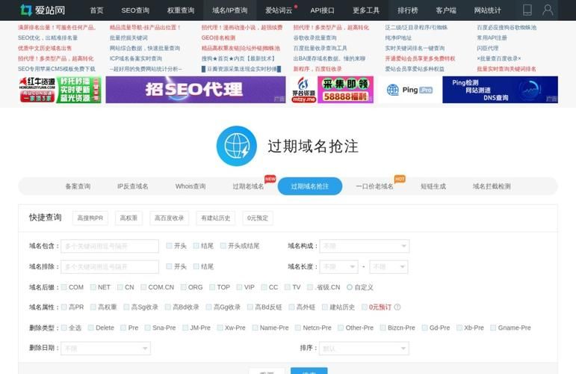
Task: Check the Delete delete type
Action: pyautogui.click(x=90, y=328)
